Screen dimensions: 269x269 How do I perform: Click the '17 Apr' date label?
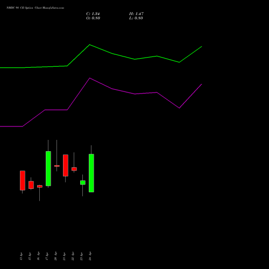tap(47, 256)
